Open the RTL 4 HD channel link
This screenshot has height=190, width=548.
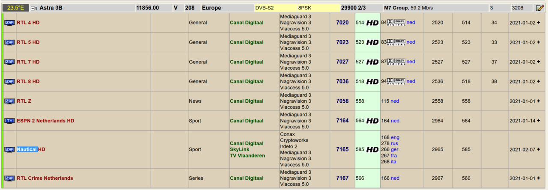point(28,23)
